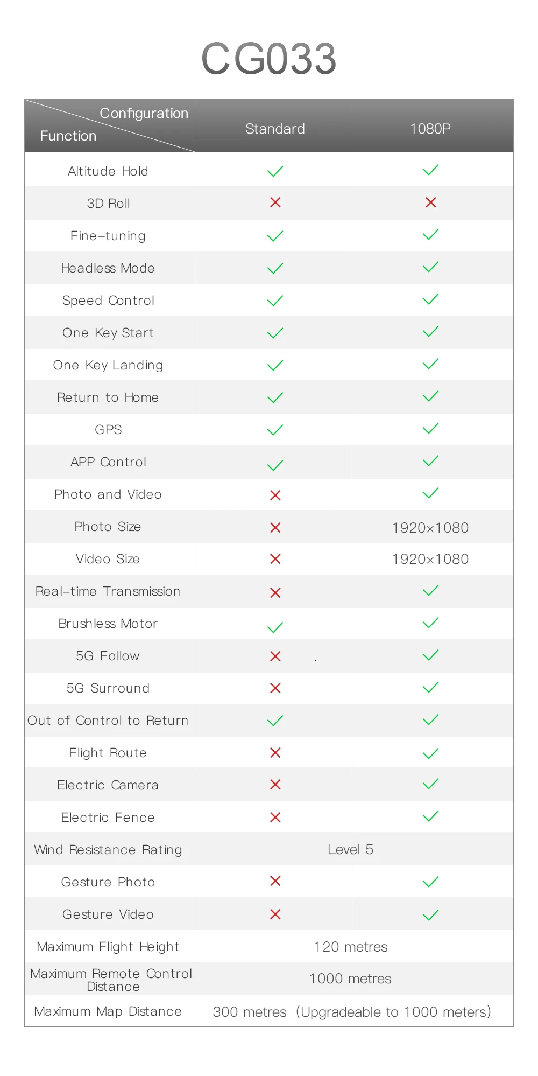Click red X for 3D Roll under 1080P
538x1076 pixels.
point(430,202)
